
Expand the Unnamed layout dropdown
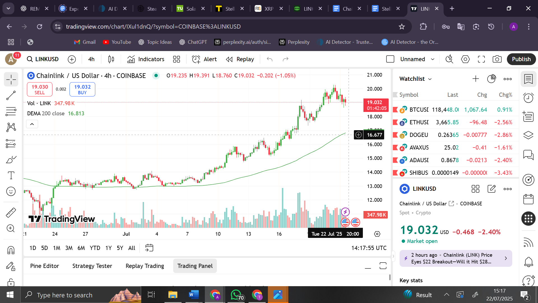coord(433,59)
